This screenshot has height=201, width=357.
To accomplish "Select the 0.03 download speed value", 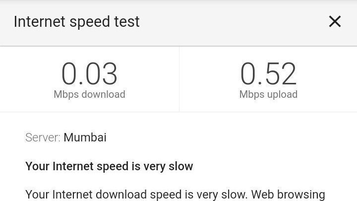I will coord(89,74).
